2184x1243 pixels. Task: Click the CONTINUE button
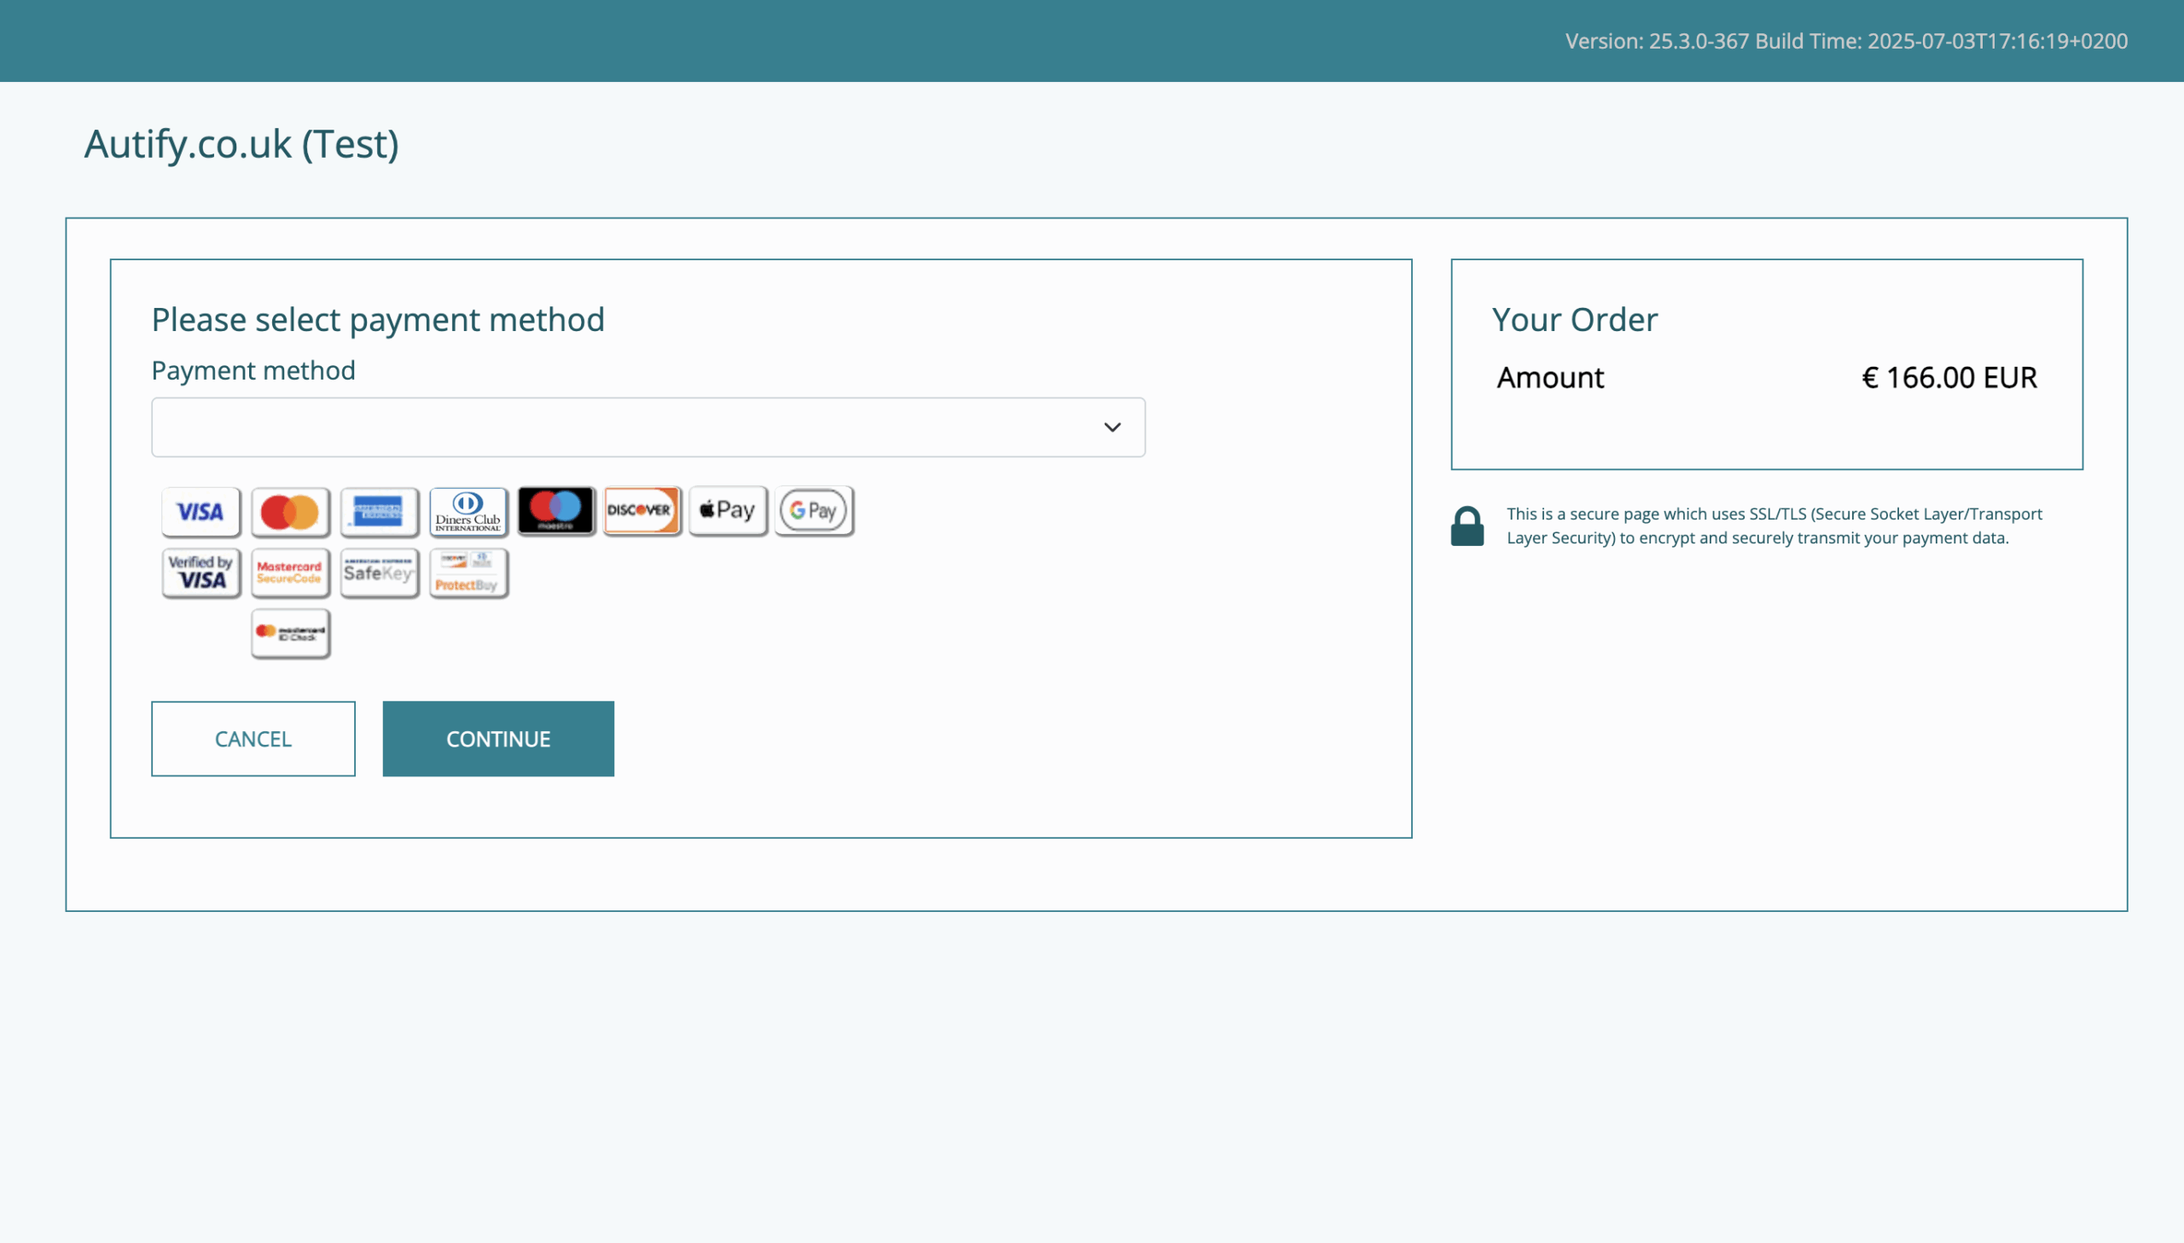point(498,739)
